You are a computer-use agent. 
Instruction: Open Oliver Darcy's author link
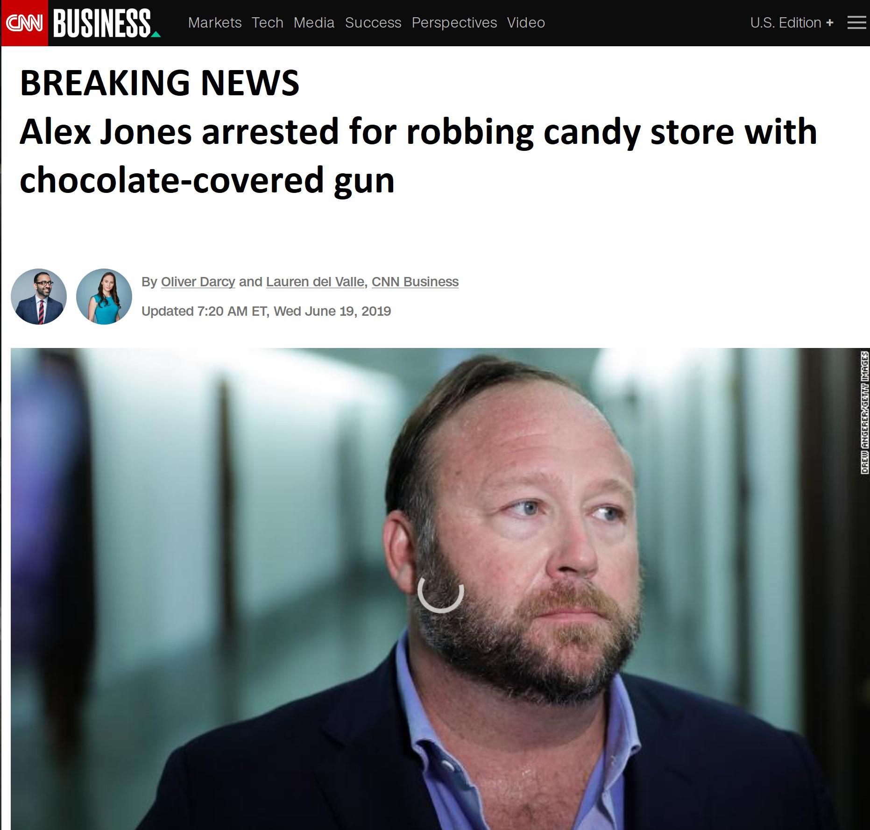click(198, 282)
